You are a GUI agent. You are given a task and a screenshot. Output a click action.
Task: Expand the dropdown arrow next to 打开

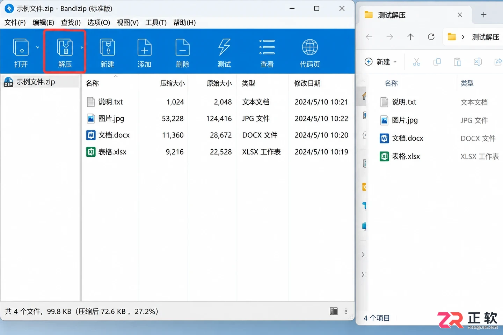pyautogui.click(x=37, y=47)
